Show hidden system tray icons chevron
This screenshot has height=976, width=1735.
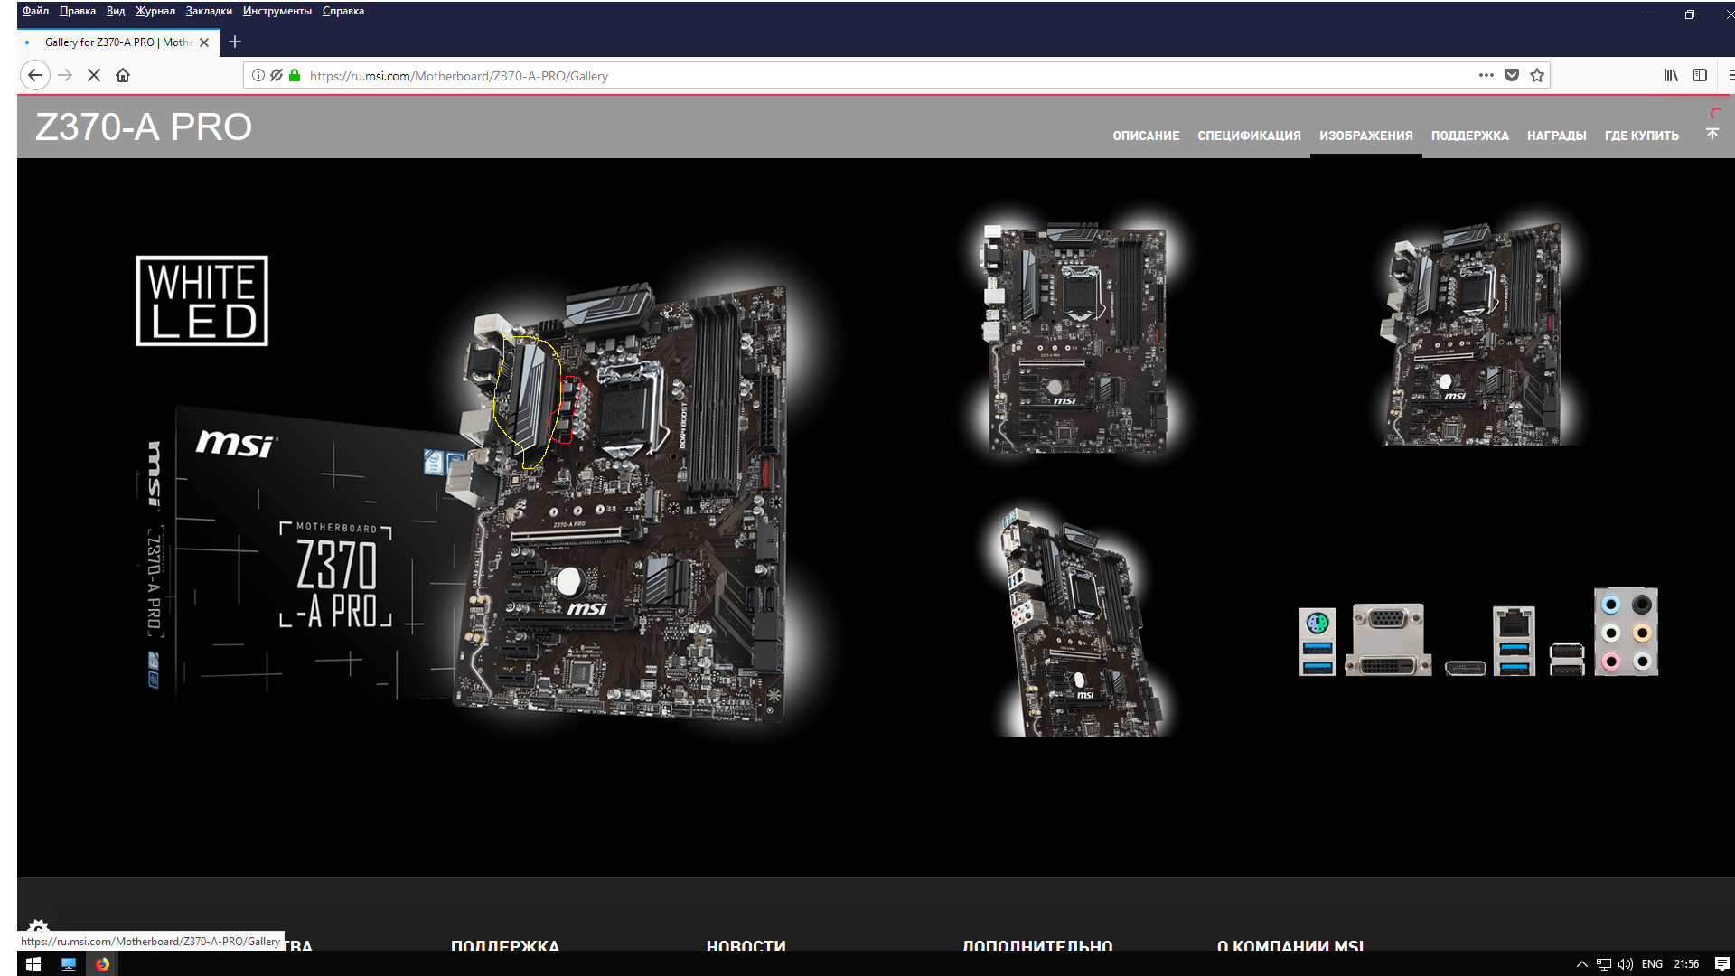[1582, 964]
